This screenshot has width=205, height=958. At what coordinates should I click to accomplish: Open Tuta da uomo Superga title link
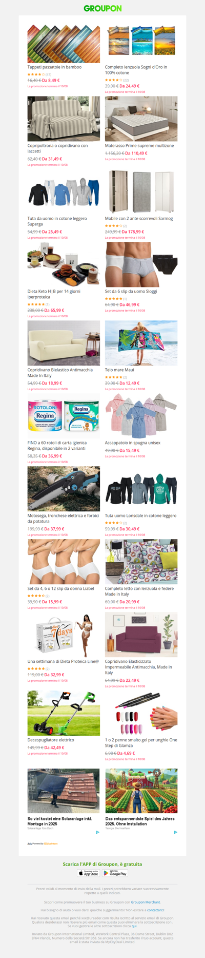[57, 221]
